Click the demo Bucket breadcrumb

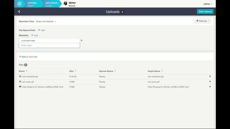tap(72, 4)
